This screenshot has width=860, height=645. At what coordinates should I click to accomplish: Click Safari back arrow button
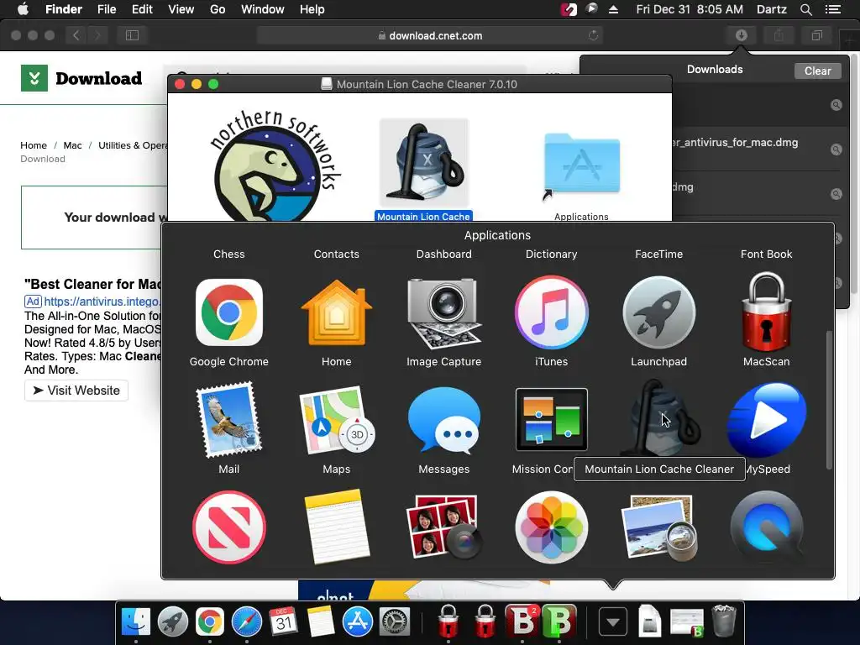tap(76, 35)
